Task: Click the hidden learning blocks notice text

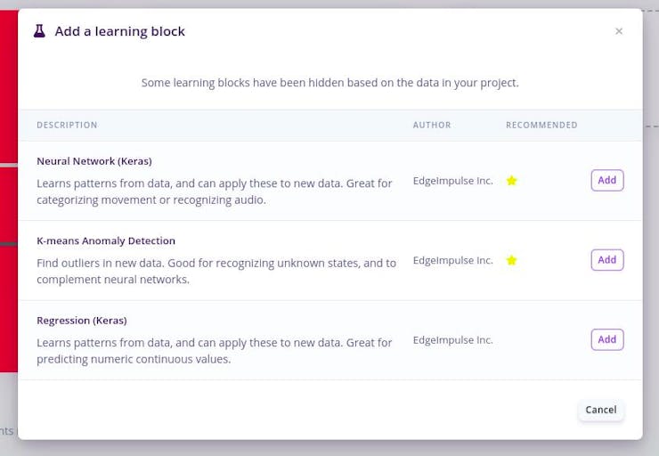Action: click(x=329, y=83)
